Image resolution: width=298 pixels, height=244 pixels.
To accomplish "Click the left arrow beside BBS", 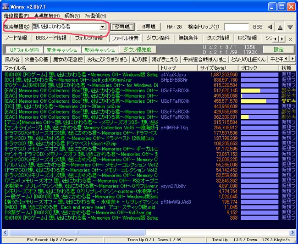I will (x=270, y=27).
